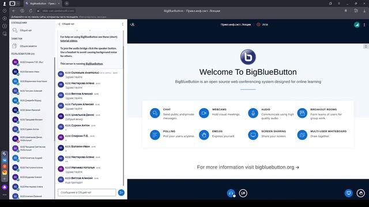Raise hand with the hand button
This screenshot has height=207, width=369.
click(360, 193)
